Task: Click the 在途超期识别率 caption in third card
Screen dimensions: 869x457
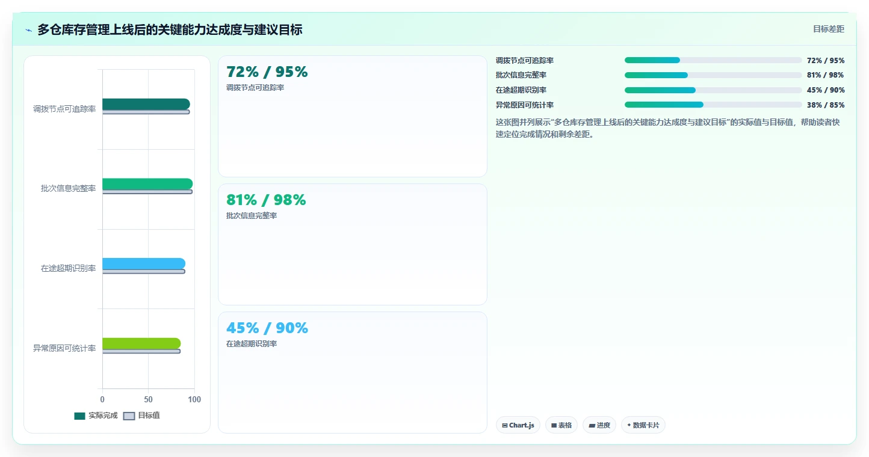Action: tap(252, 344)
